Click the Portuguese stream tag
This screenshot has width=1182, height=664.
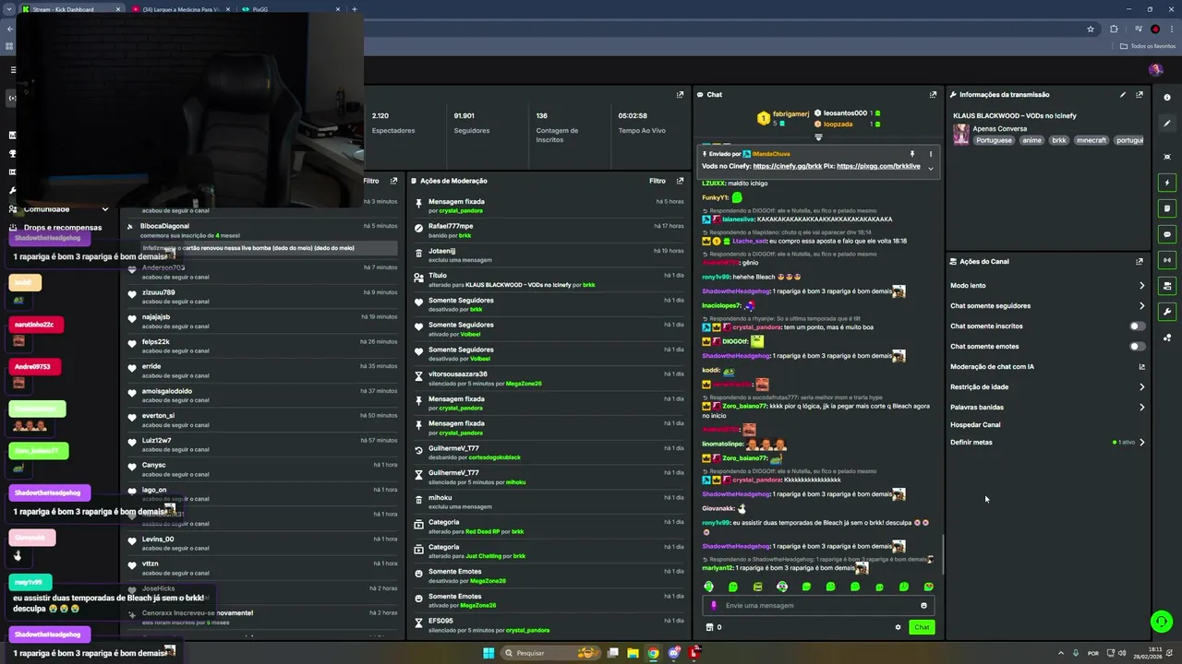pyautogui.click(x=995, y=140)
